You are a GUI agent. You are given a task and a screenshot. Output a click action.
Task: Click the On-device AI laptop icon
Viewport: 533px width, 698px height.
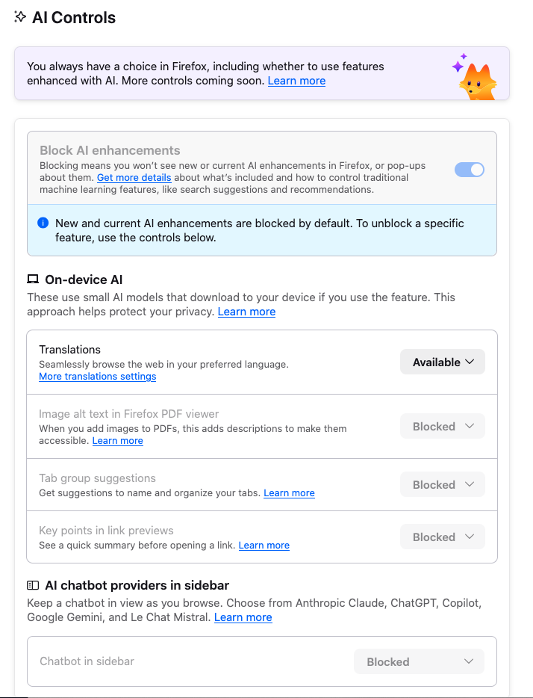coord(33,280)
